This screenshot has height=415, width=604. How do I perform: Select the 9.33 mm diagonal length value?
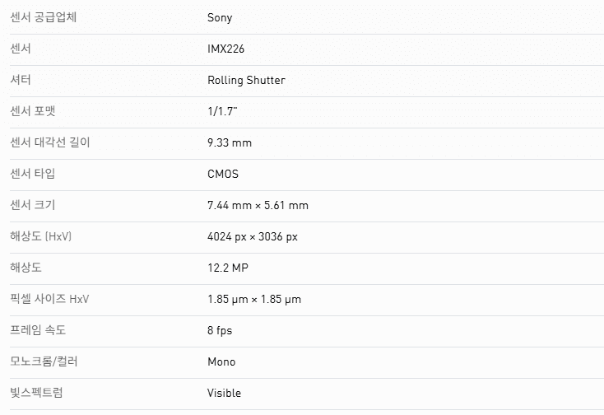pos(230,142)
